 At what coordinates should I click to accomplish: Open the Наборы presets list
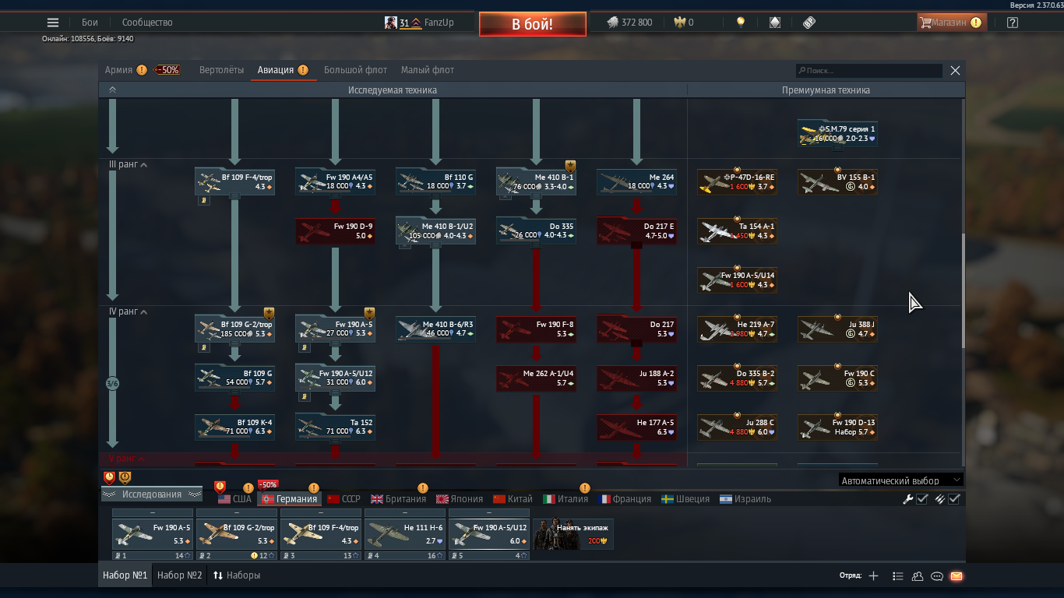tap(237, 575)
